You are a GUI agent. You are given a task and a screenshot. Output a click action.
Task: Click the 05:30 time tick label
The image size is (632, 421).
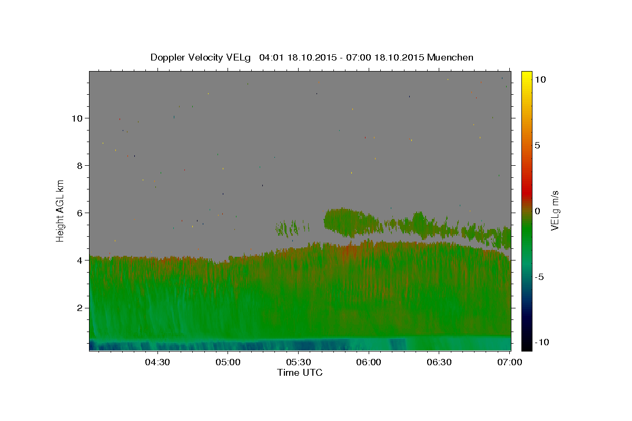coord(298,362)
